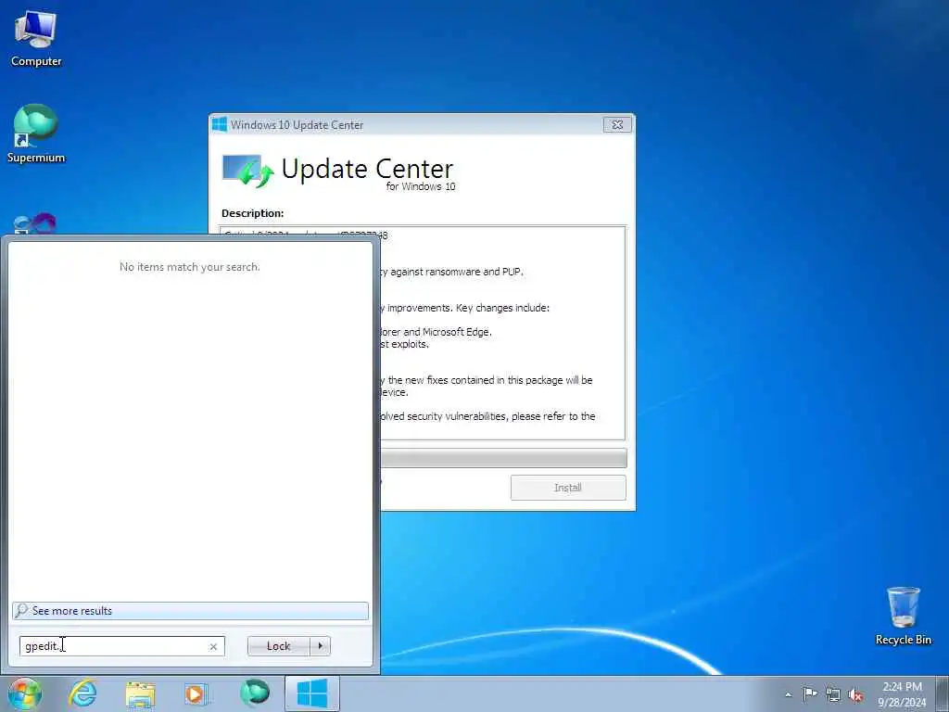Click the Description text box in Update Center
This screenshot has width=949, height=712.
(x=503, y=333)
